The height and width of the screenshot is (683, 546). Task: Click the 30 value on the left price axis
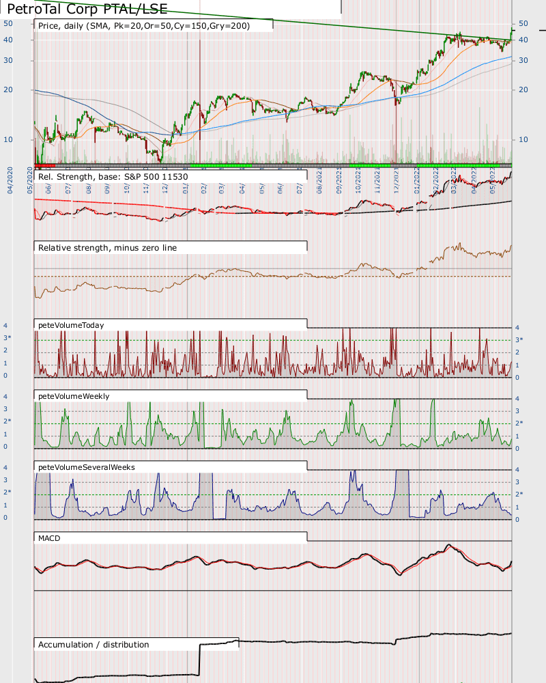click(x=8, y=61)
